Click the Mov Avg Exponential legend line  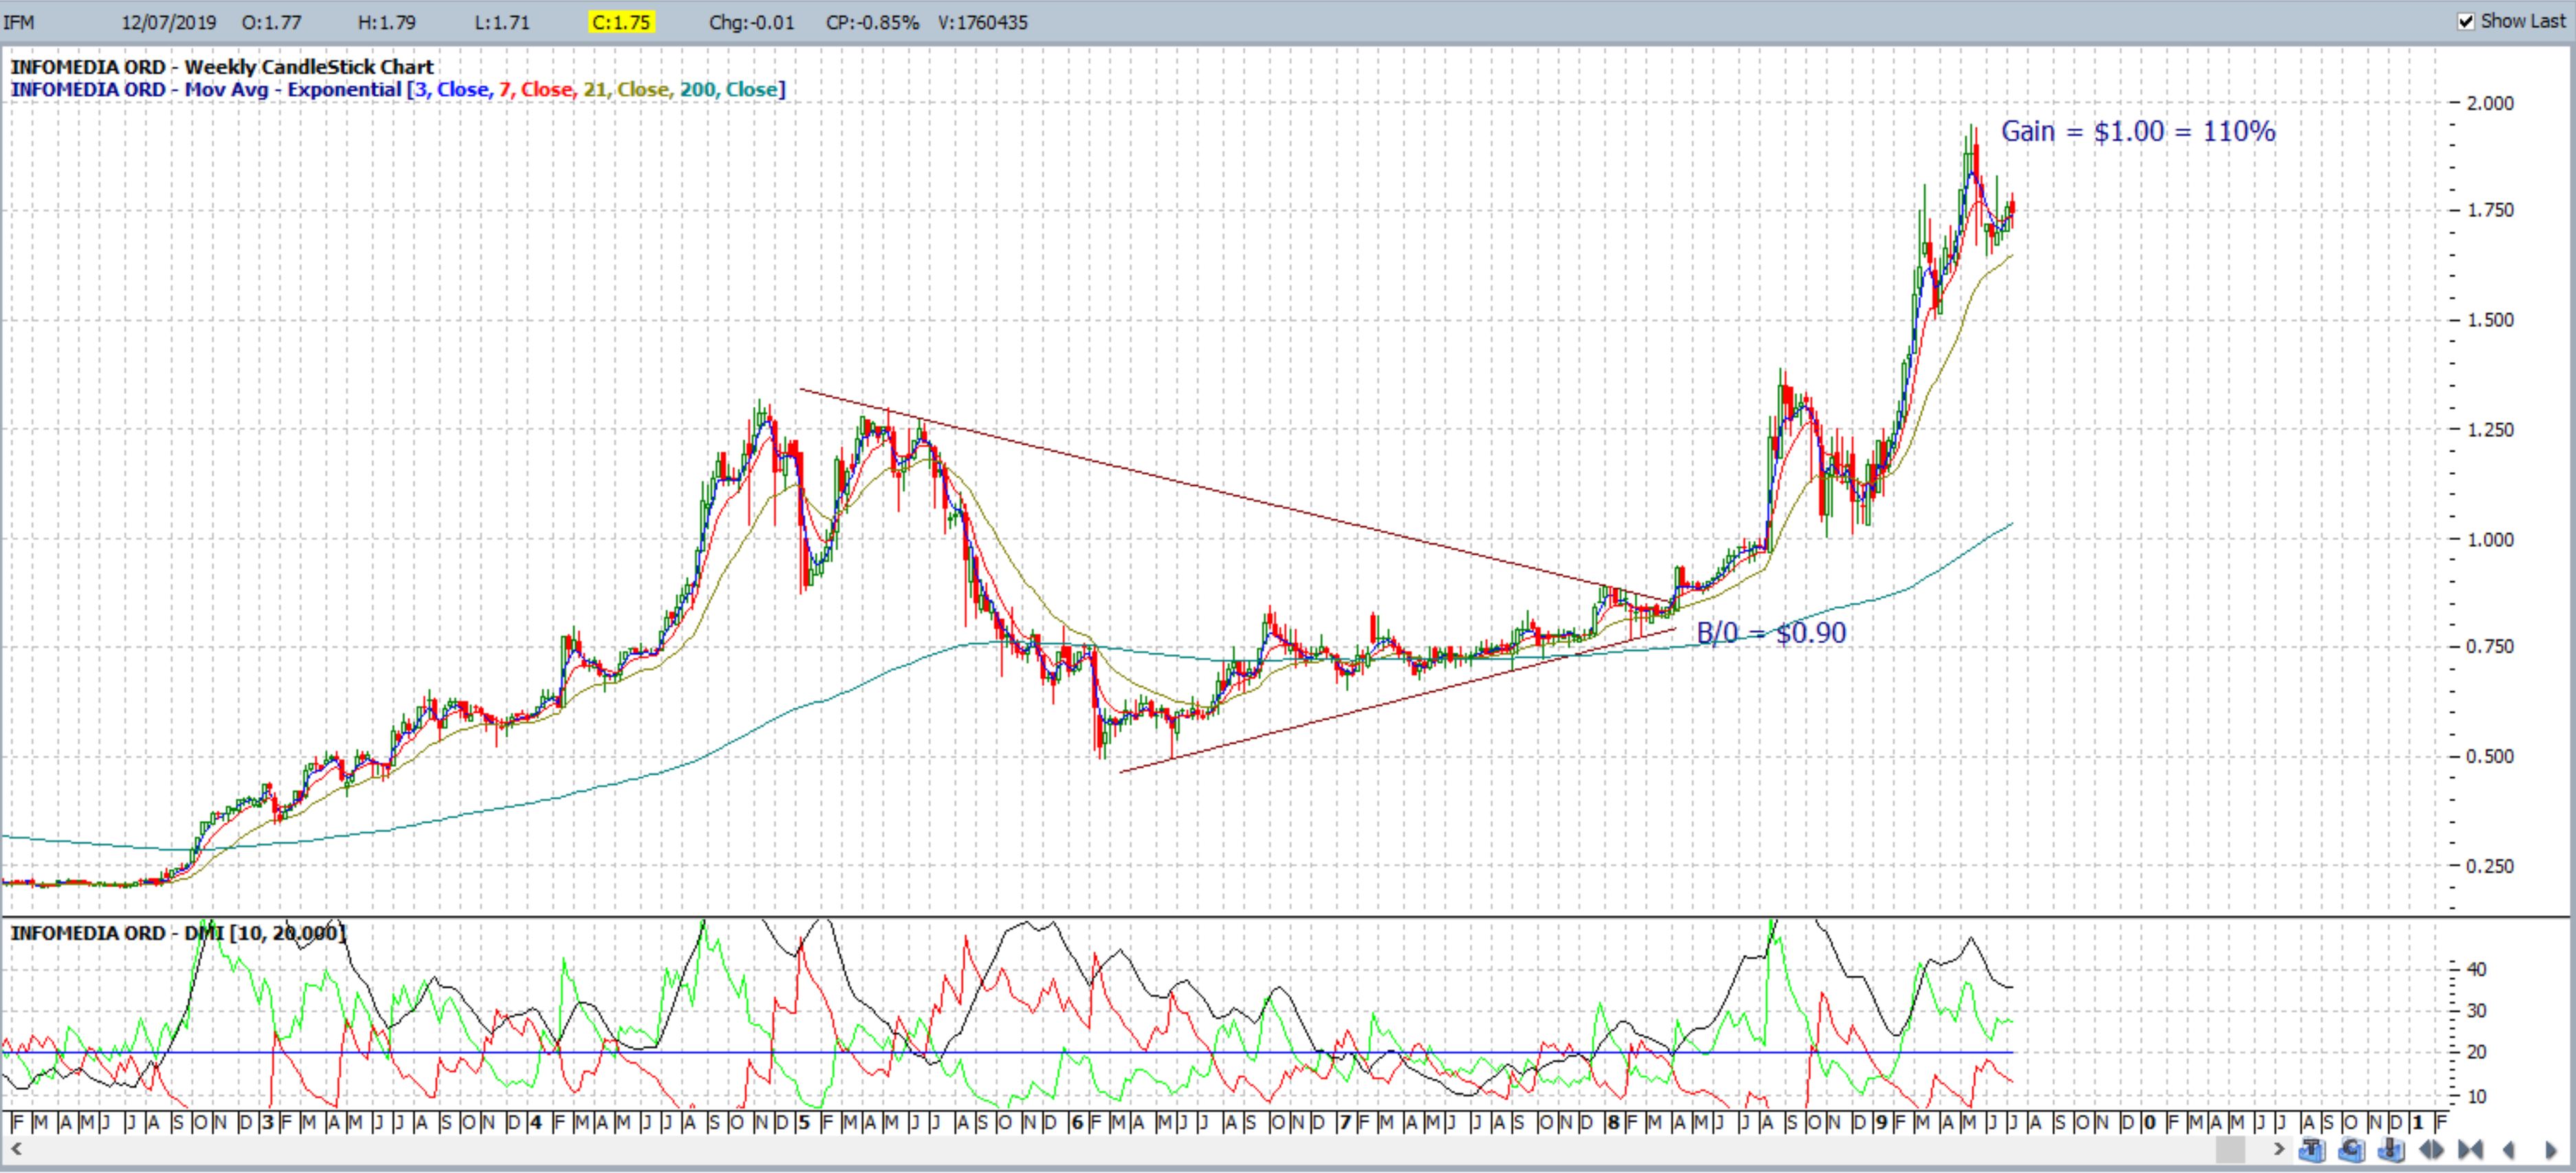pos(398,90)
